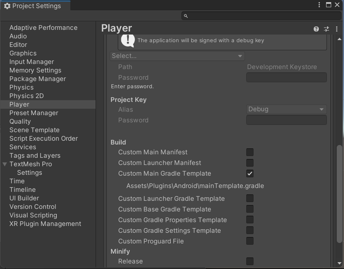
Task: Open Version Control settings
Action: pos(33,207)
